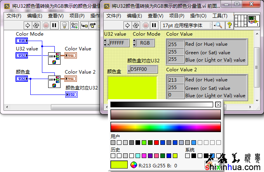The height and width of the screenshot is (172, 264).
Task: Click the transparent X box in color picker
Action: pos(218,105)
